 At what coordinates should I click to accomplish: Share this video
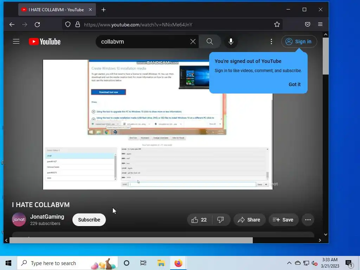(249, 220)
